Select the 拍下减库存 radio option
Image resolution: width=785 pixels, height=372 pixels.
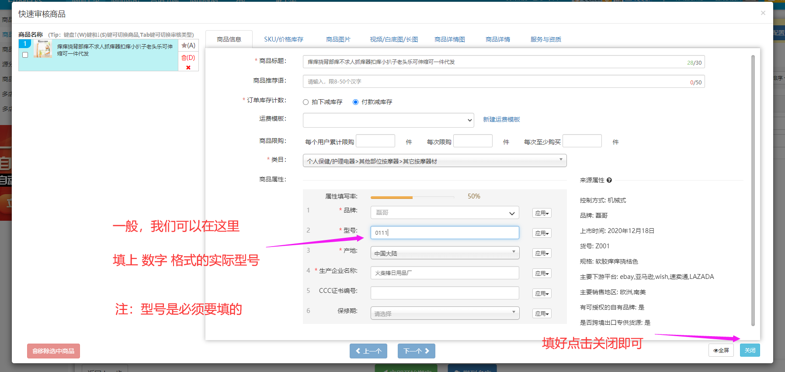tap(306, 102)
